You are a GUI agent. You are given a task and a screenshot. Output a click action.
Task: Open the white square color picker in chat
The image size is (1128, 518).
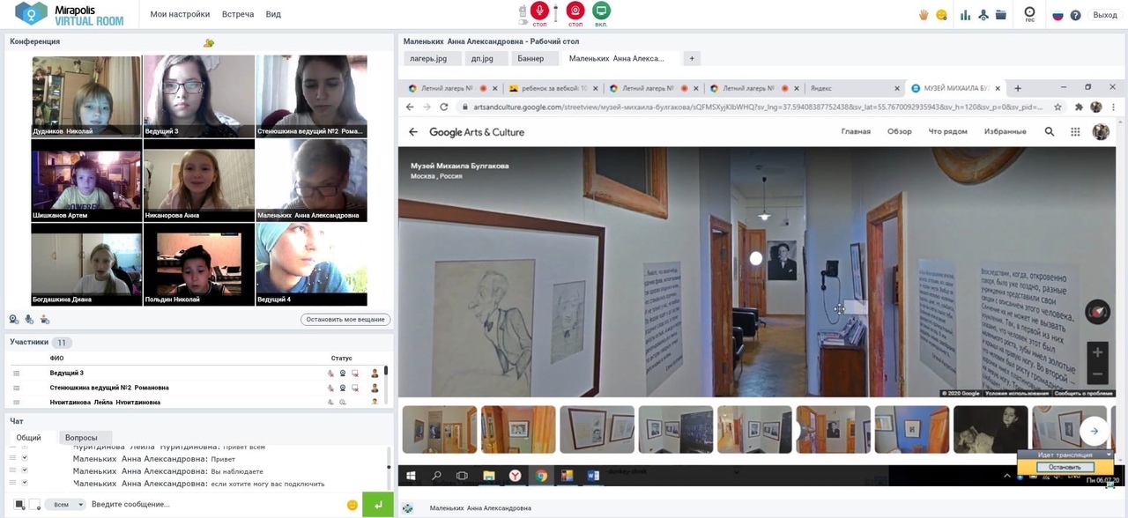click(x=34, y=505)
